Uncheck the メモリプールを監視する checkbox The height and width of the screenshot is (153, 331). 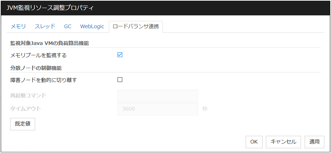tap(120, 55)
